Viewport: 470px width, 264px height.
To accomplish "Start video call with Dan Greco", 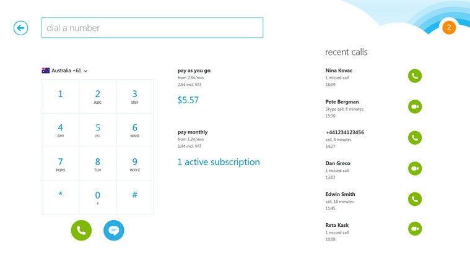I will pyautogui.click(x=415, y=168).
